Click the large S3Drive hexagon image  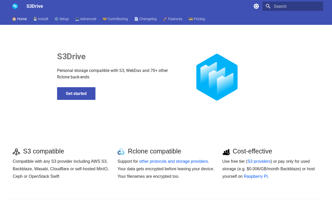[x=217, y=77]
